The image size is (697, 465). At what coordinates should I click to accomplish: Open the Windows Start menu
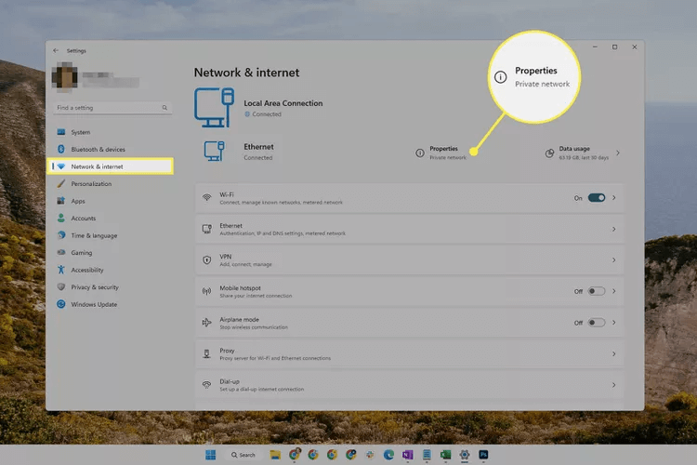click(x=211, y=455)
